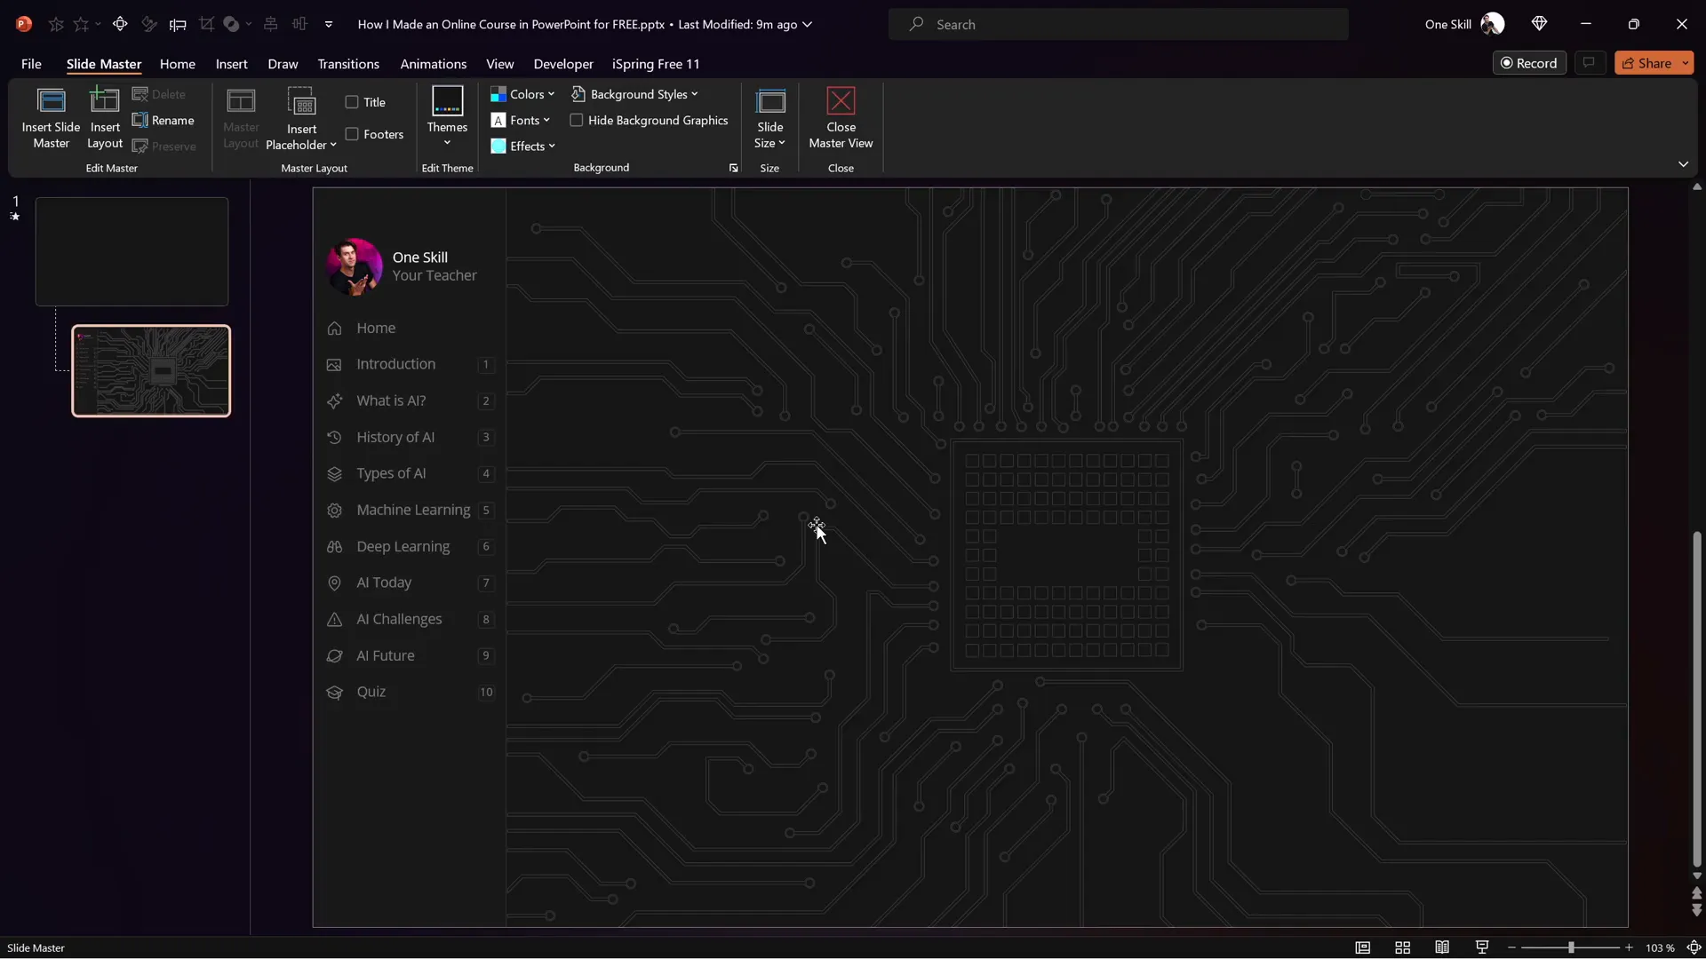Image resolution: width=1706 pixels, height=959 pixels.
Task: Open the iSpring Free 11 tab
Action: click(656, 64)
